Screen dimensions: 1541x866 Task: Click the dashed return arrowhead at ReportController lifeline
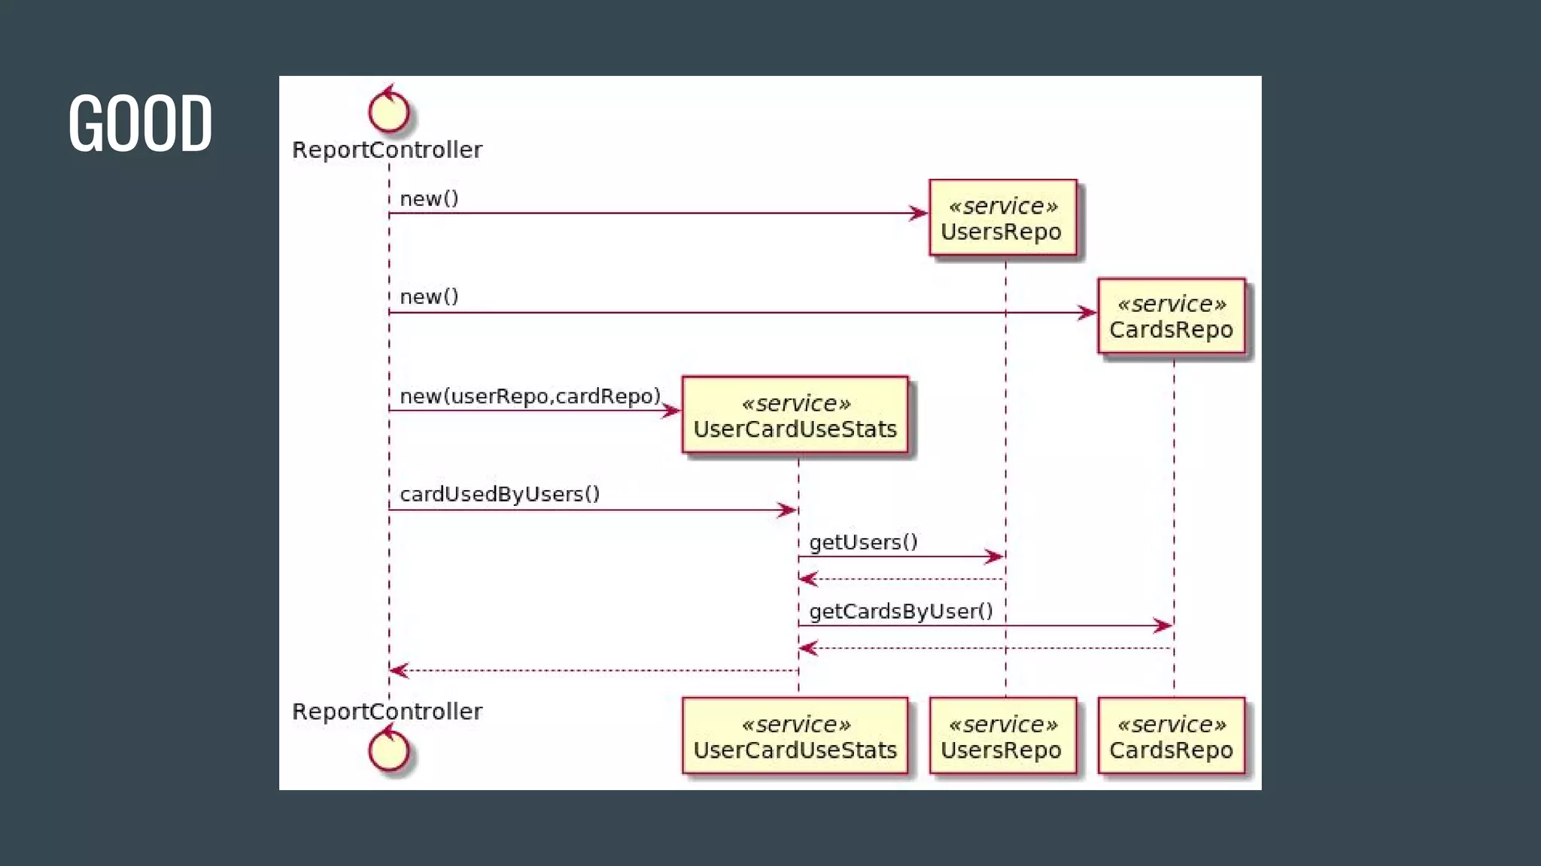point(399,671)
